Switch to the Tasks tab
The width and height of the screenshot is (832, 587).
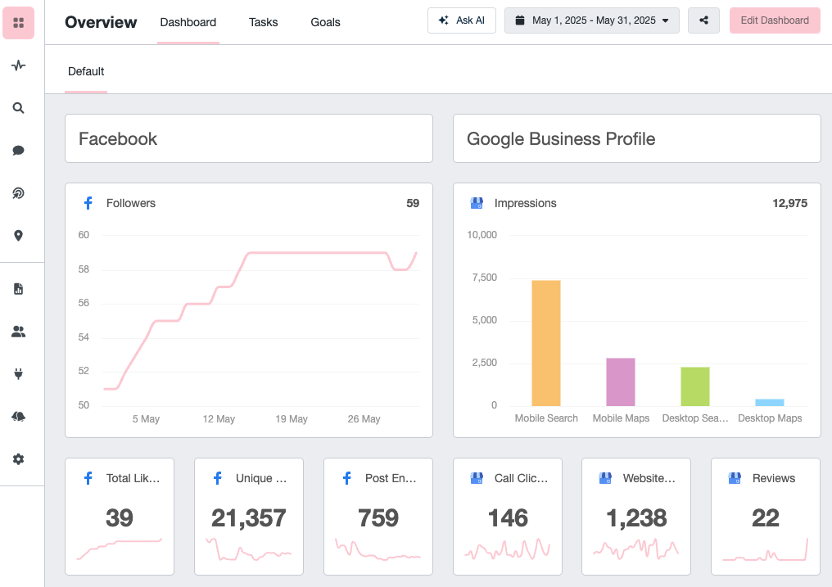263,22
